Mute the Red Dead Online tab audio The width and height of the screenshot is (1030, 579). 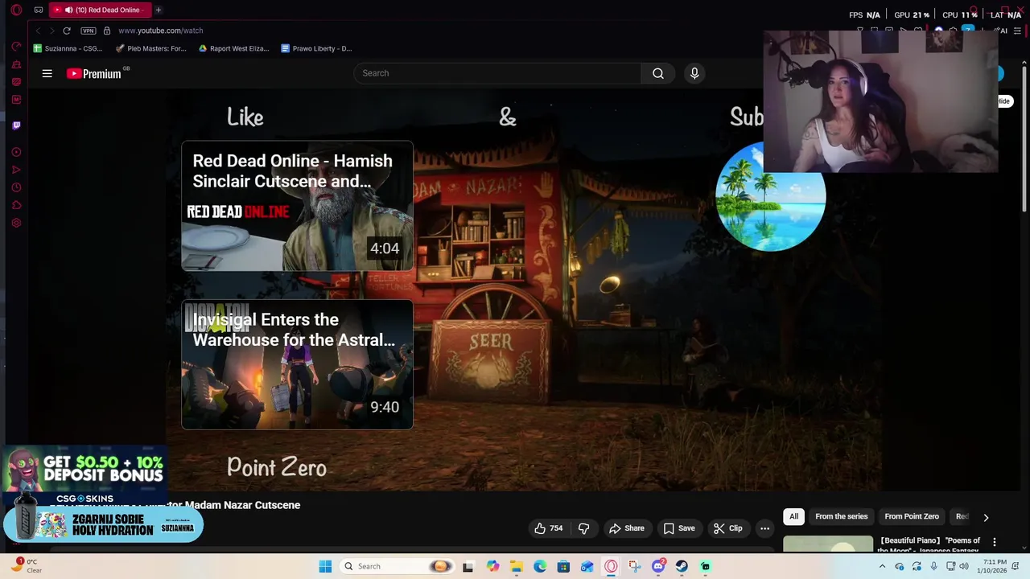tap(68, 10)
